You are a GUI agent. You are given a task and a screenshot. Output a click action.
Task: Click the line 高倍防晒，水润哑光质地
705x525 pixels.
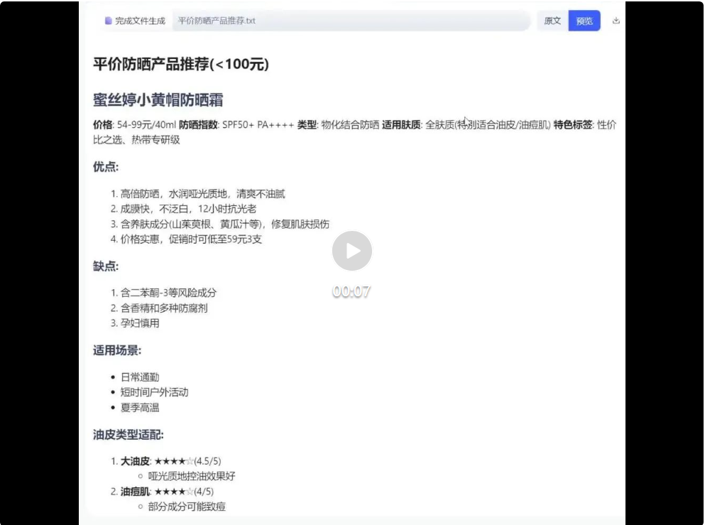[x=202, y=194]
